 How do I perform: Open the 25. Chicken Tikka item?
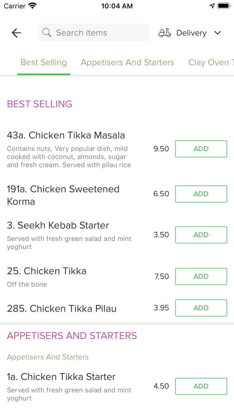pyautogui.click(x=46, y=271)
